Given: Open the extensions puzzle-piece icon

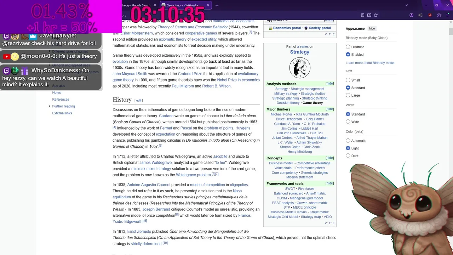Looking at the screenshot, I should [x=439, y=15].
